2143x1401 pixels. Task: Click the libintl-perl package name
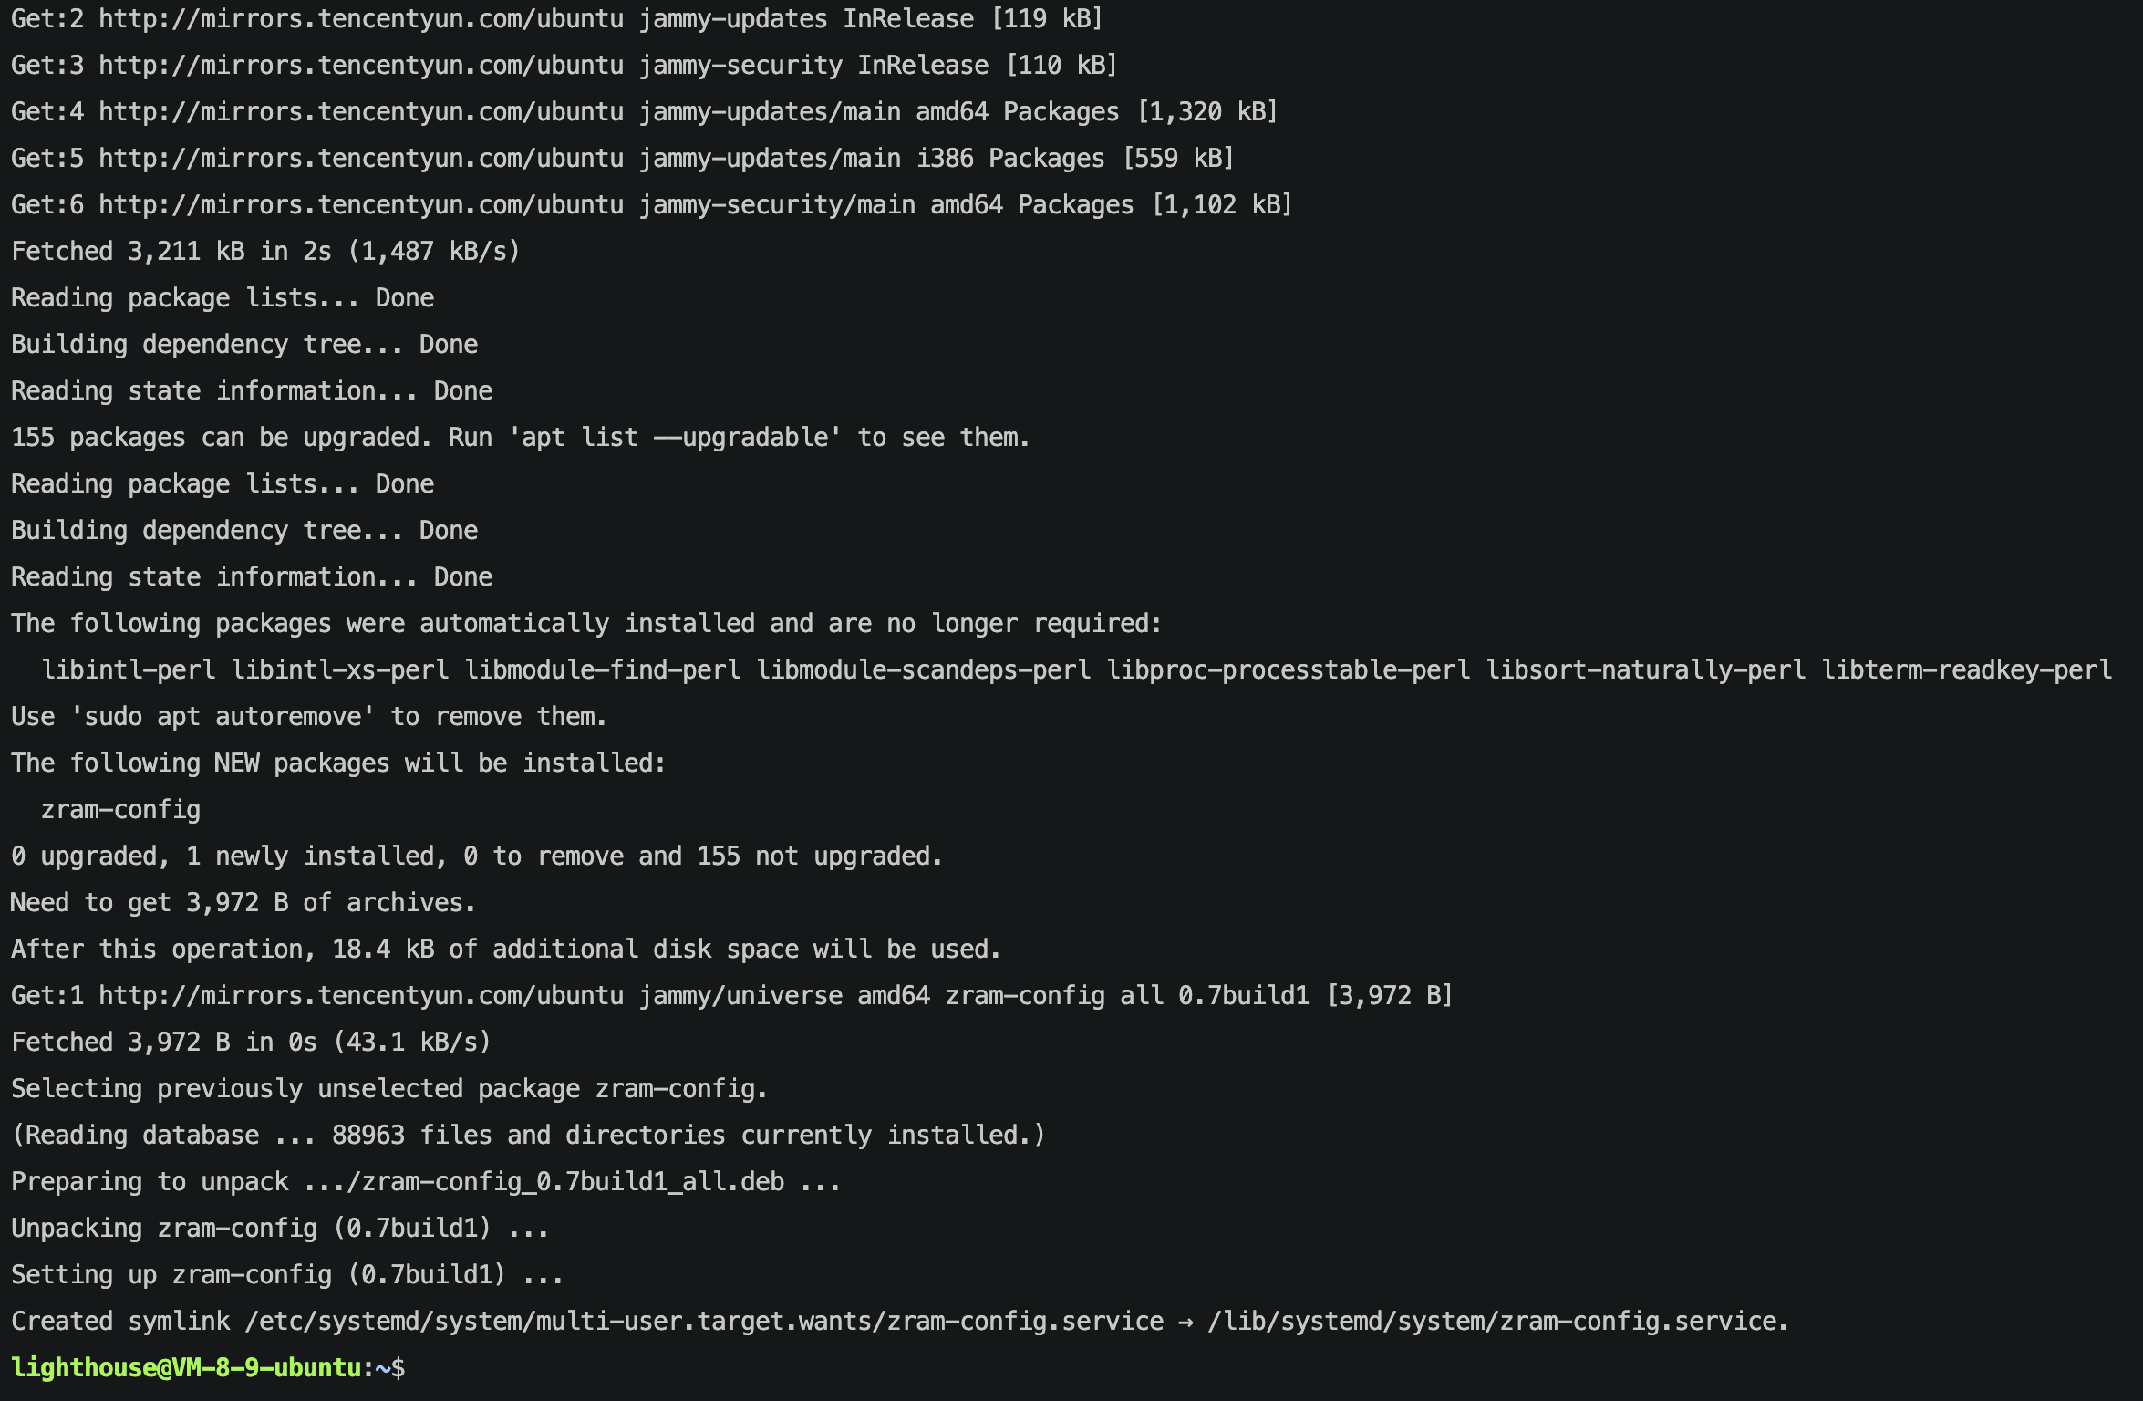(x=129, y=669)
